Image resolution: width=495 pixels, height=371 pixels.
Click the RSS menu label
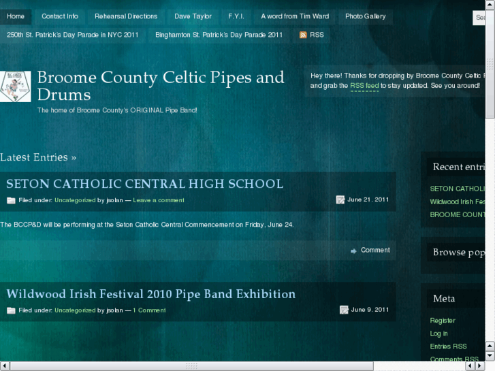[x=317, y=35]
